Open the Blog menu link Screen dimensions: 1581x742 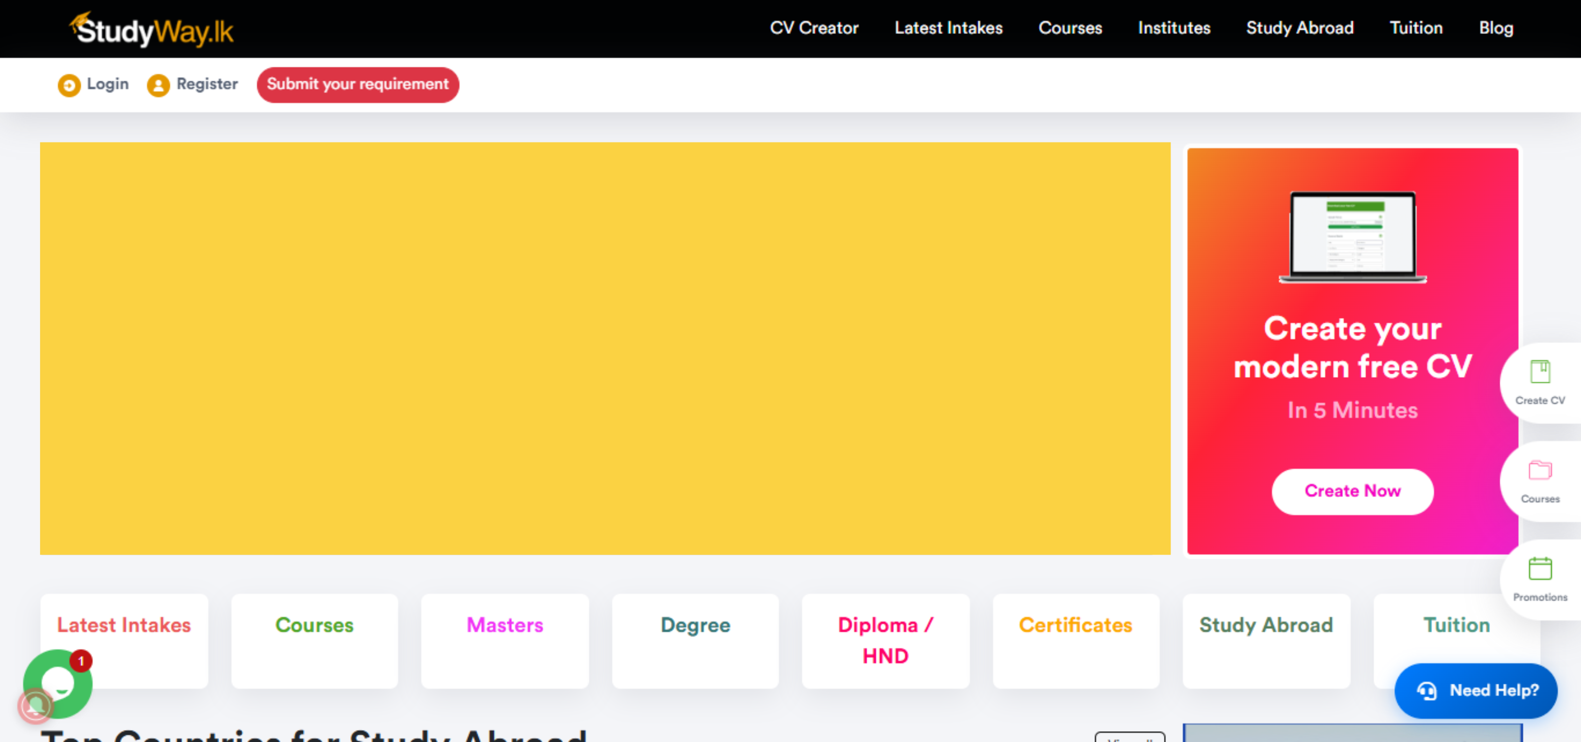pos(1495,28)
